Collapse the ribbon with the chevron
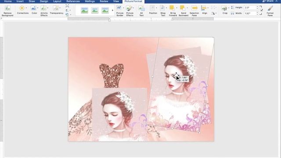Screen dimensions: 281x158 pos(277,1)
